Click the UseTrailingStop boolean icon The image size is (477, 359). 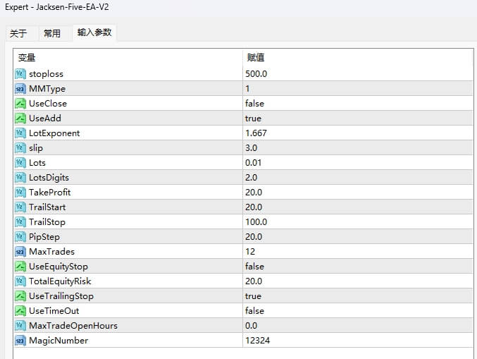[20, 296]
